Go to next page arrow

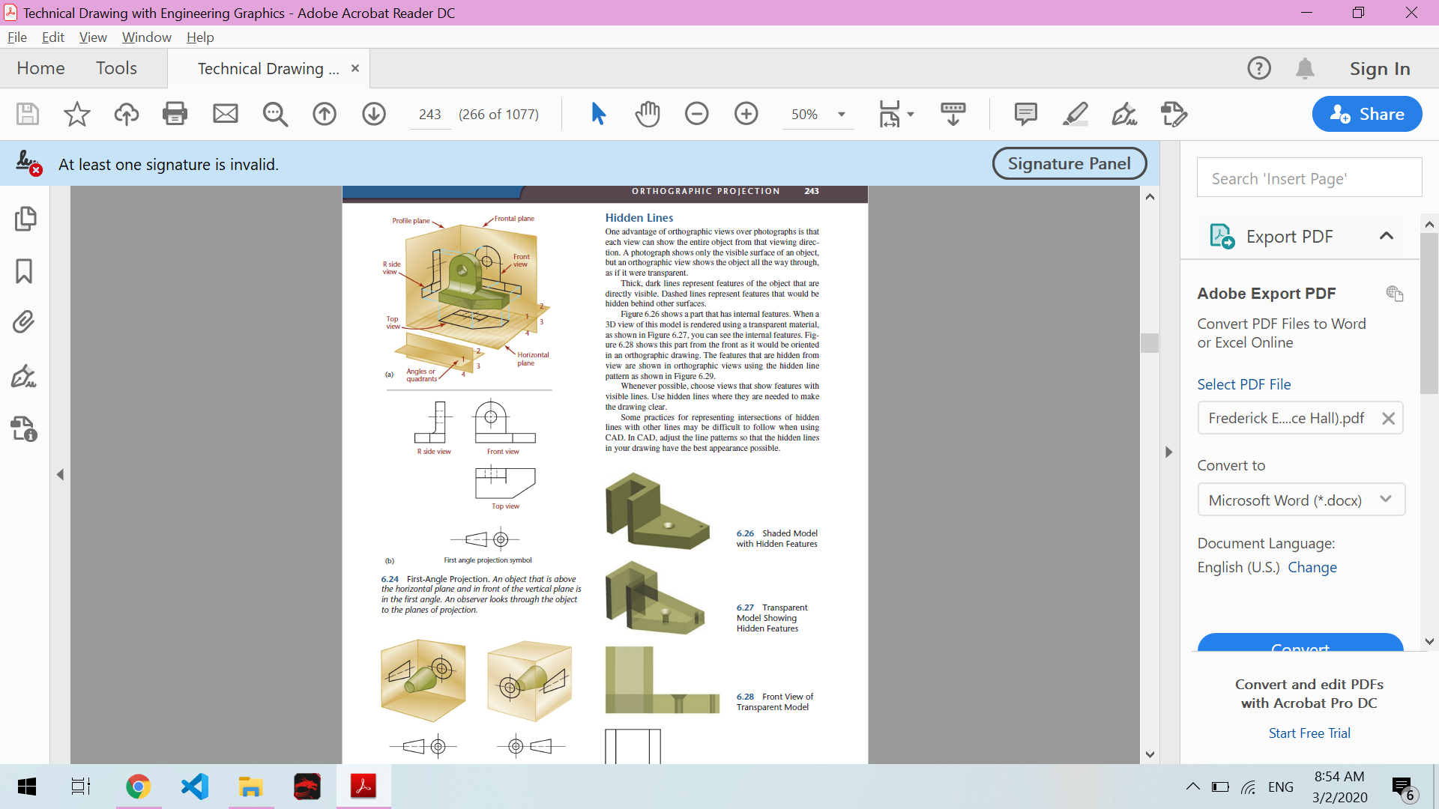click(x=373, y=114)
